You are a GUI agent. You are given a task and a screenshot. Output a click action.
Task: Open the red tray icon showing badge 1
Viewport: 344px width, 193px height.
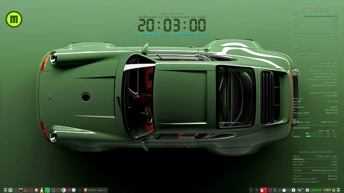click(263, 190)
